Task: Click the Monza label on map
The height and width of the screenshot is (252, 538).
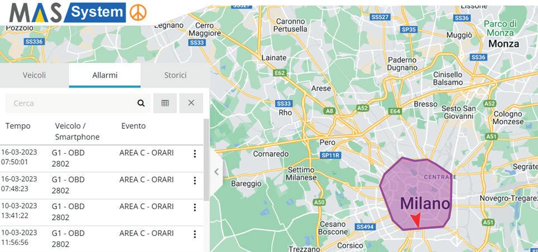Action: pyautogui.click(x=504, y=43)
